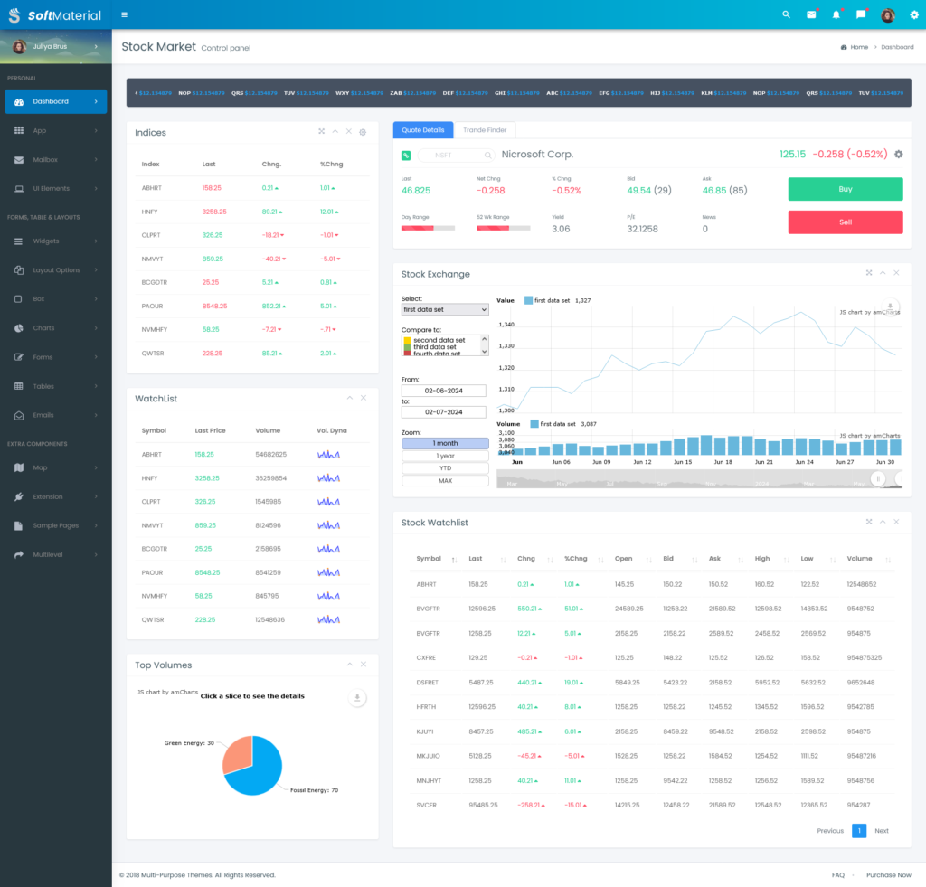Switch to the Trande Finder tab

click(485, 129)
